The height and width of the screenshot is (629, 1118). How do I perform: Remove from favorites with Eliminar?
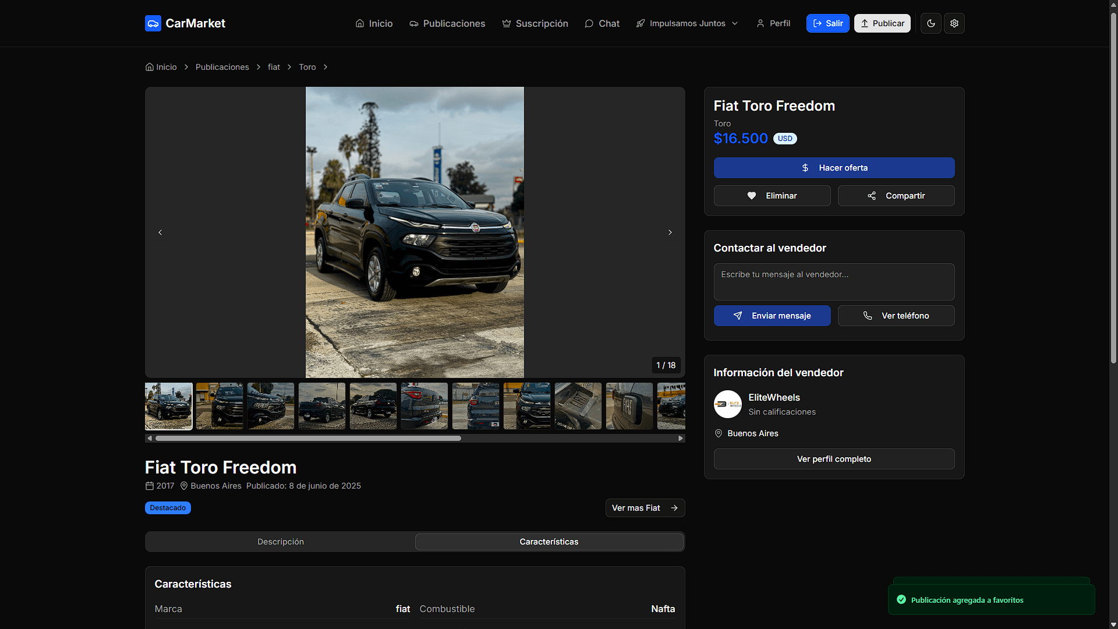tap(772, 196)
